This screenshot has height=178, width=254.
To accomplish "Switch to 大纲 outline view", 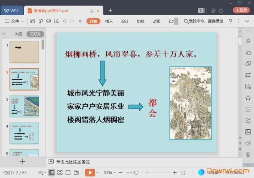I will [x=19, y=34].
